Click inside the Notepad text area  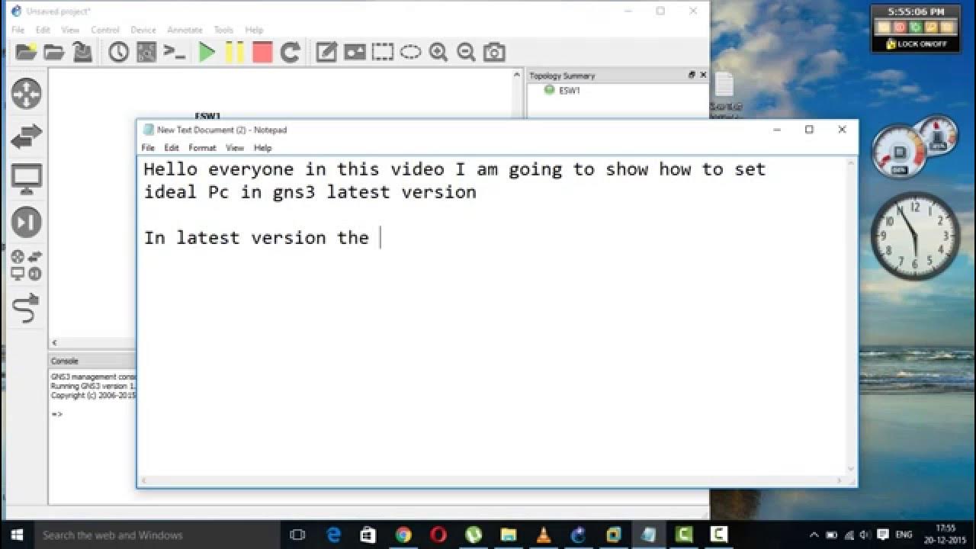coord(493,316)
